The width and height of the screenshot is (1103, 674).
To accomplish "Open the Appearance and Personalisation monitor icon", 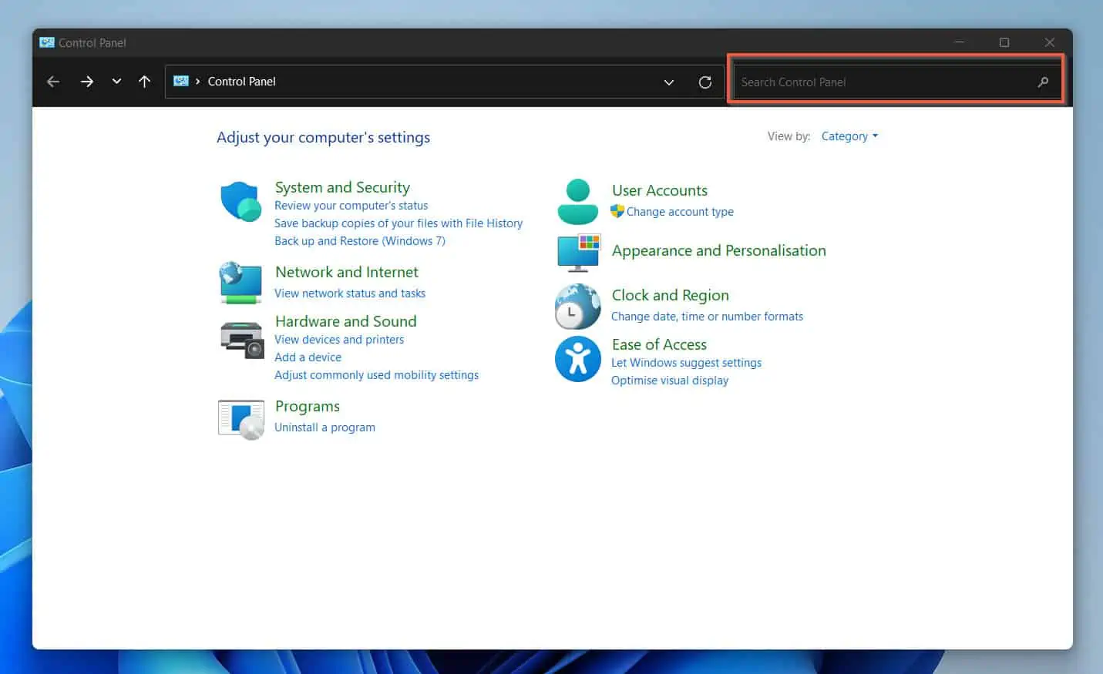I will 578,253.
